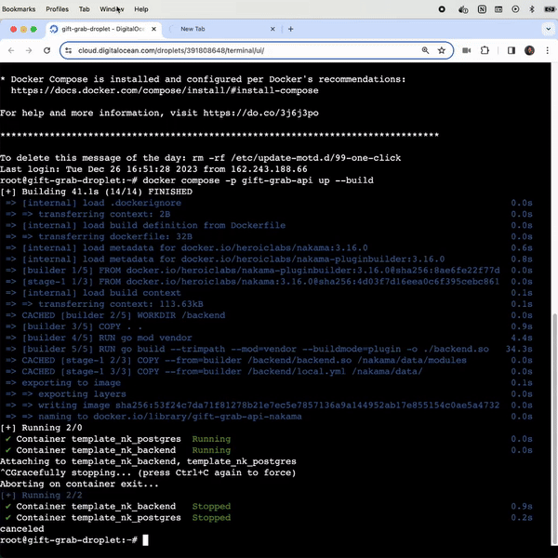Viewport: 558px width, 558px height.
Task: Click the 'Last login: Tue Dec 26' line
Action: (153, 169)
